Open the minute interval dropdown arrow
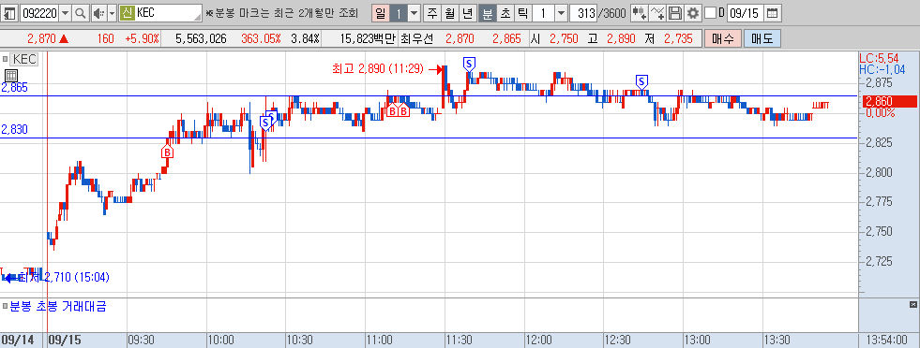The image size is (920, 348). pyautogui.click(x=561, y=12)
